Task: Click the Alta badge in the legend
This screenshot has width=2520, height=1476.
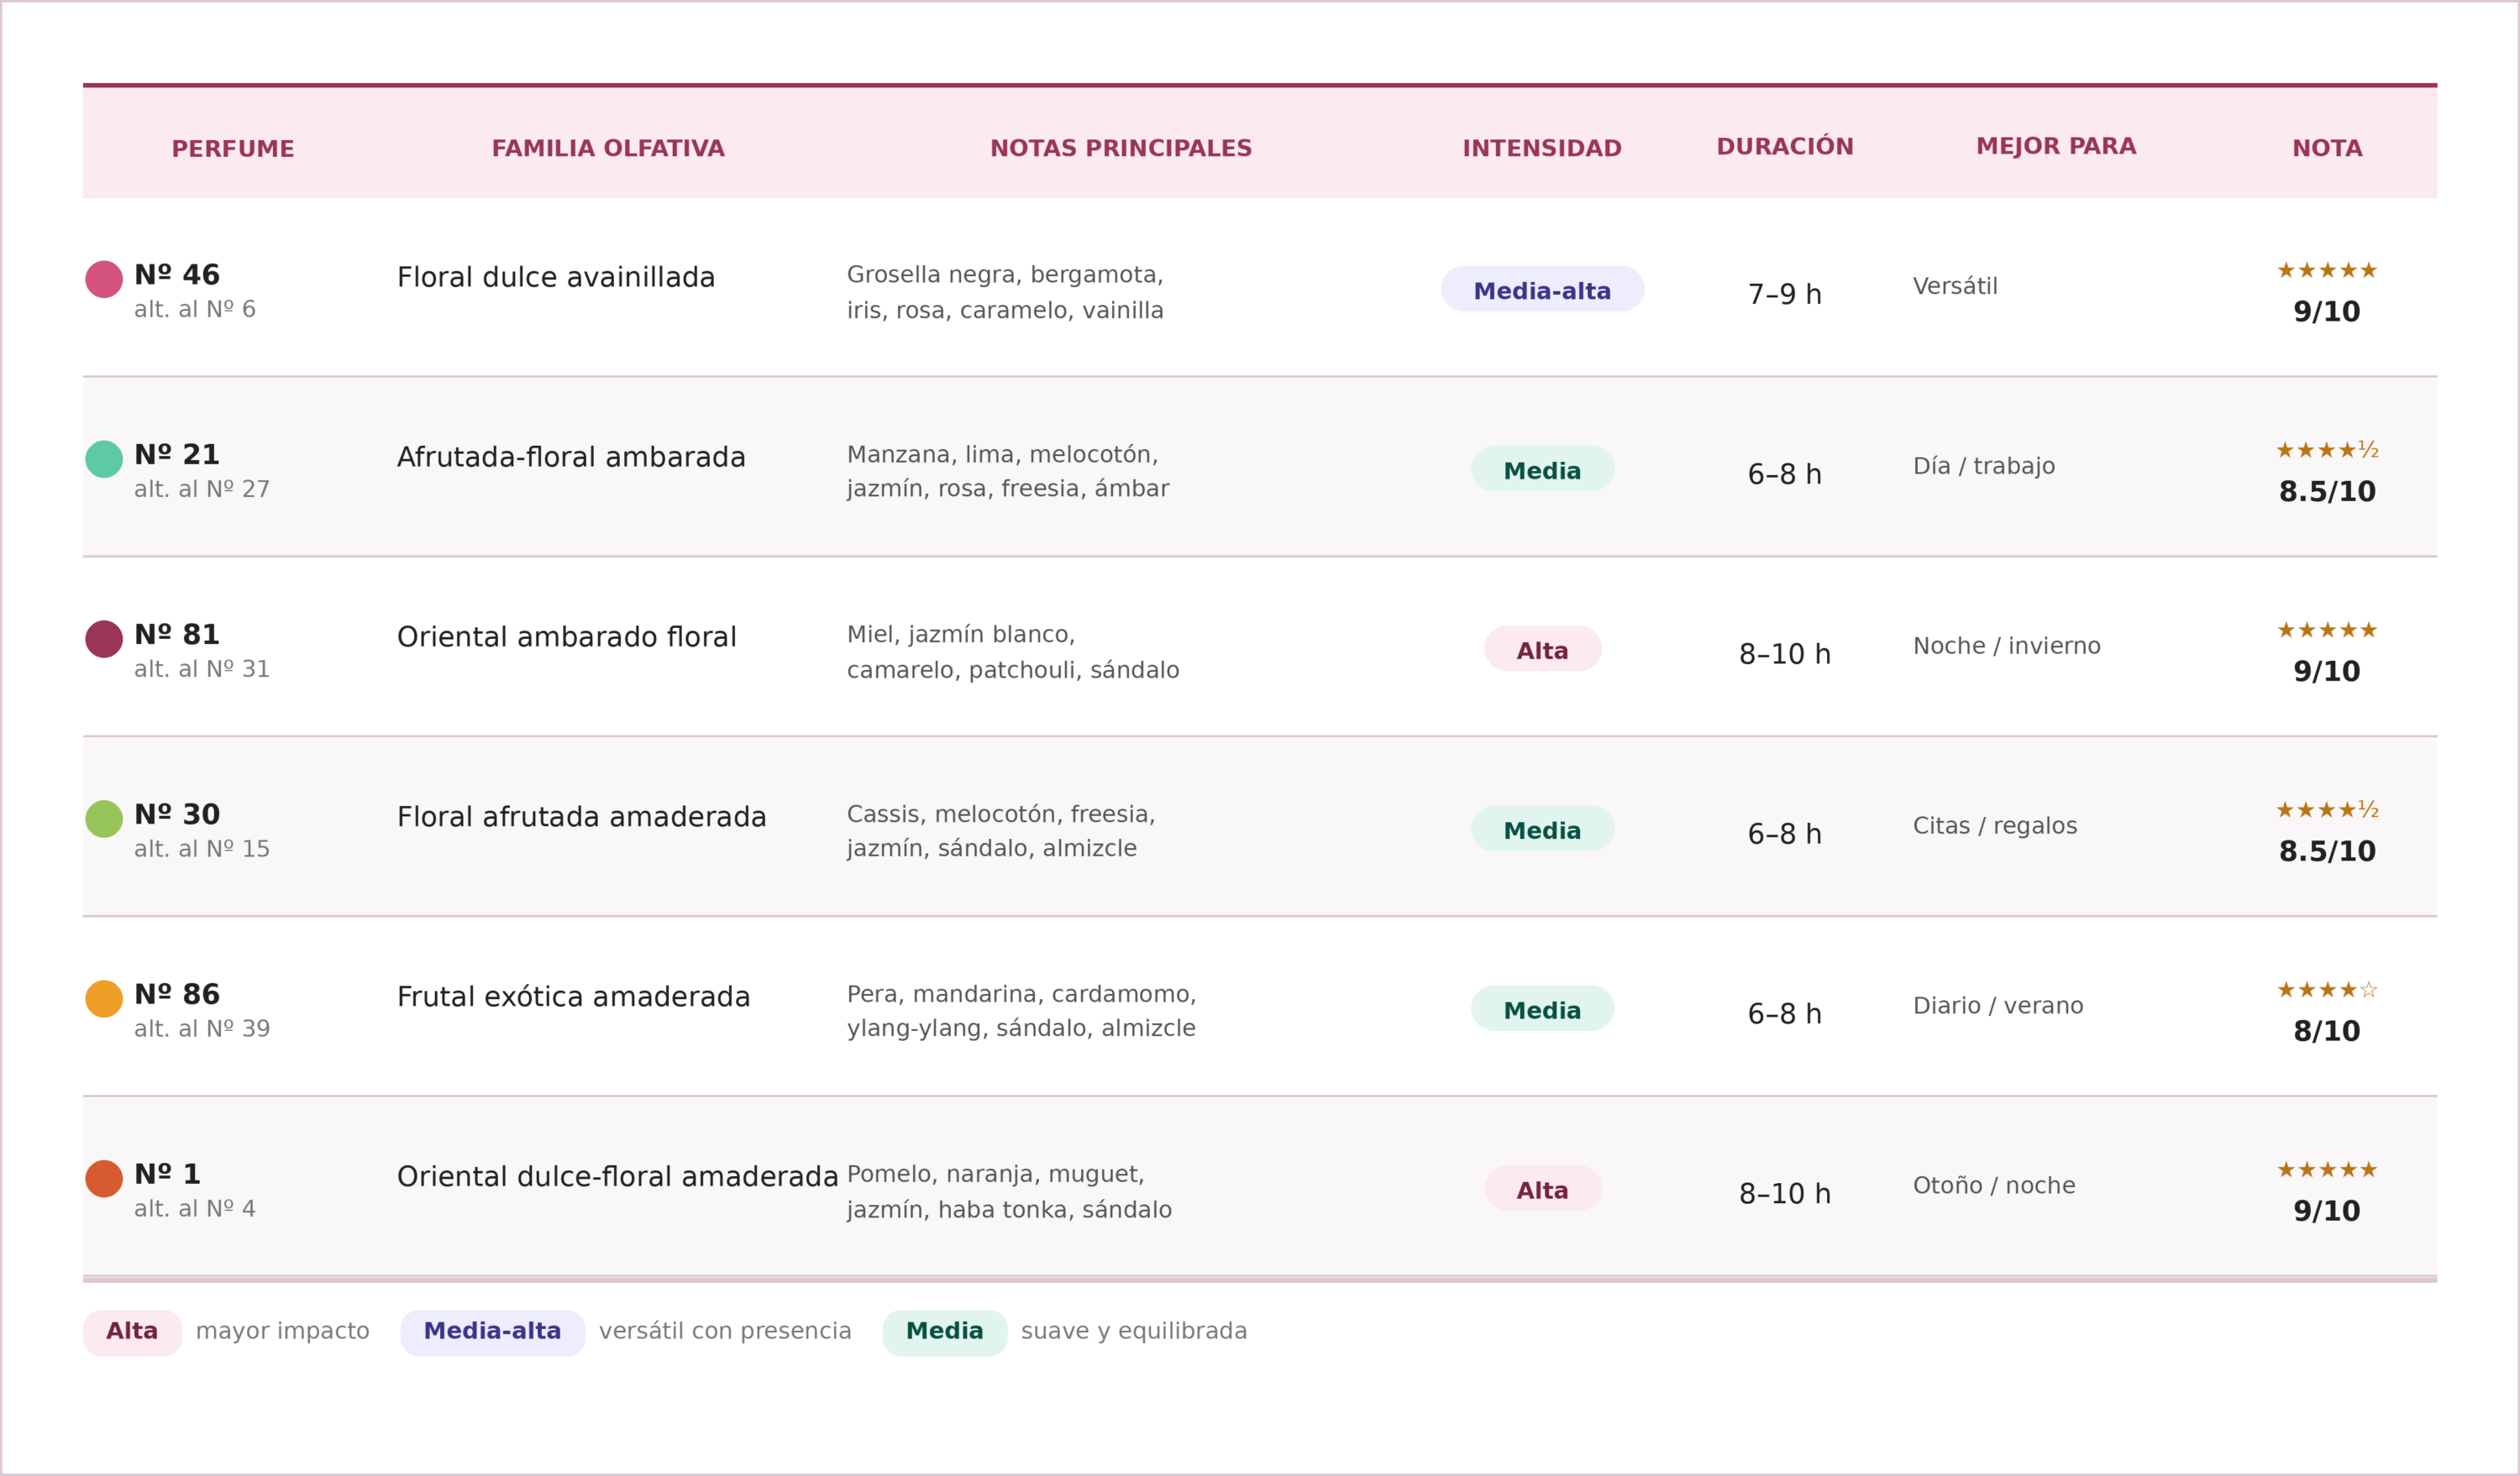Action: tap(132, 1333)
